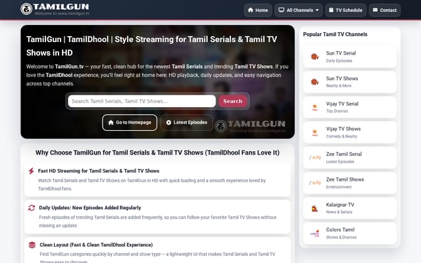This screenshot has width=421, height=263.
Task: Click the house icon in Home button
Action: tap(251, 10)
